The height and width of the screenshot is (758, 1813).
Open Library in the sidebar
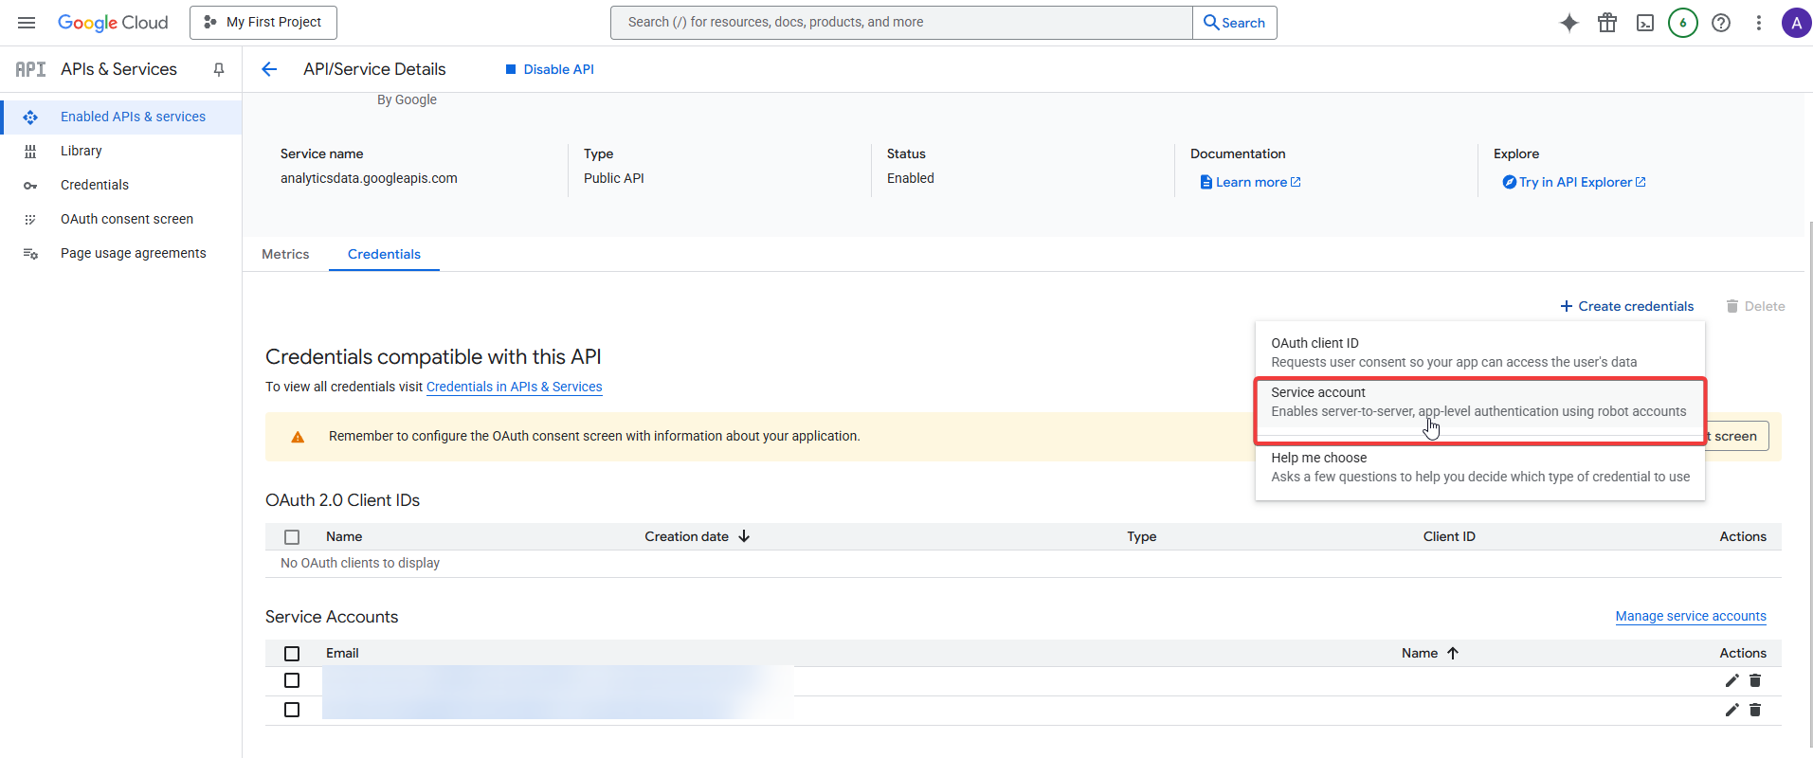121,151
